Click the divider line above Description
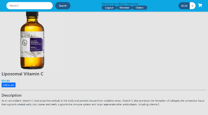The width and height of the screenshot is (208, 115). click(104, 90)
